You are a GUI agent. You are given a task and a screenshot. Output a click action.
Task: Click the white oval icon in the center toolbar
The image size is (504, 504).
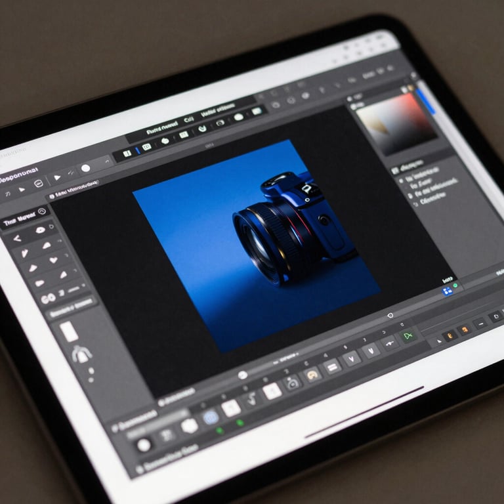(238, 117)
